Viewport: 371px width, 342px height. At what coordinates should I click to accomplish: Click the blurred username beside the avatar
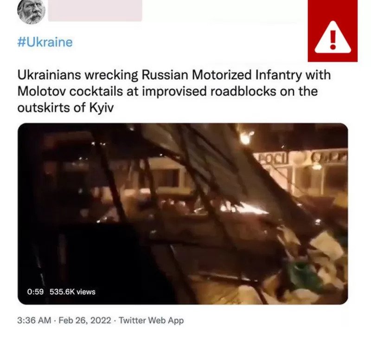click(95, 10)
